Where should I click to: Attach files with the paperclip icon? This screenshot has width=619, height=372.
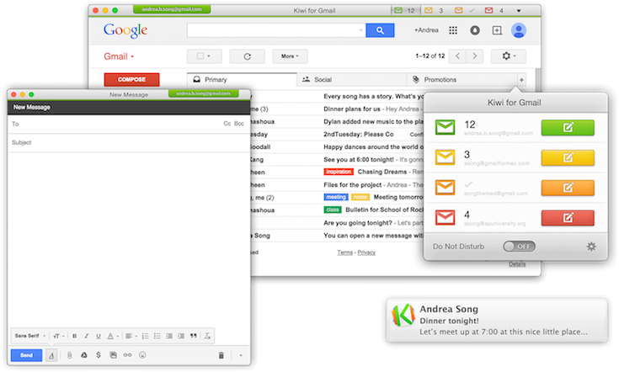[69, 355]
